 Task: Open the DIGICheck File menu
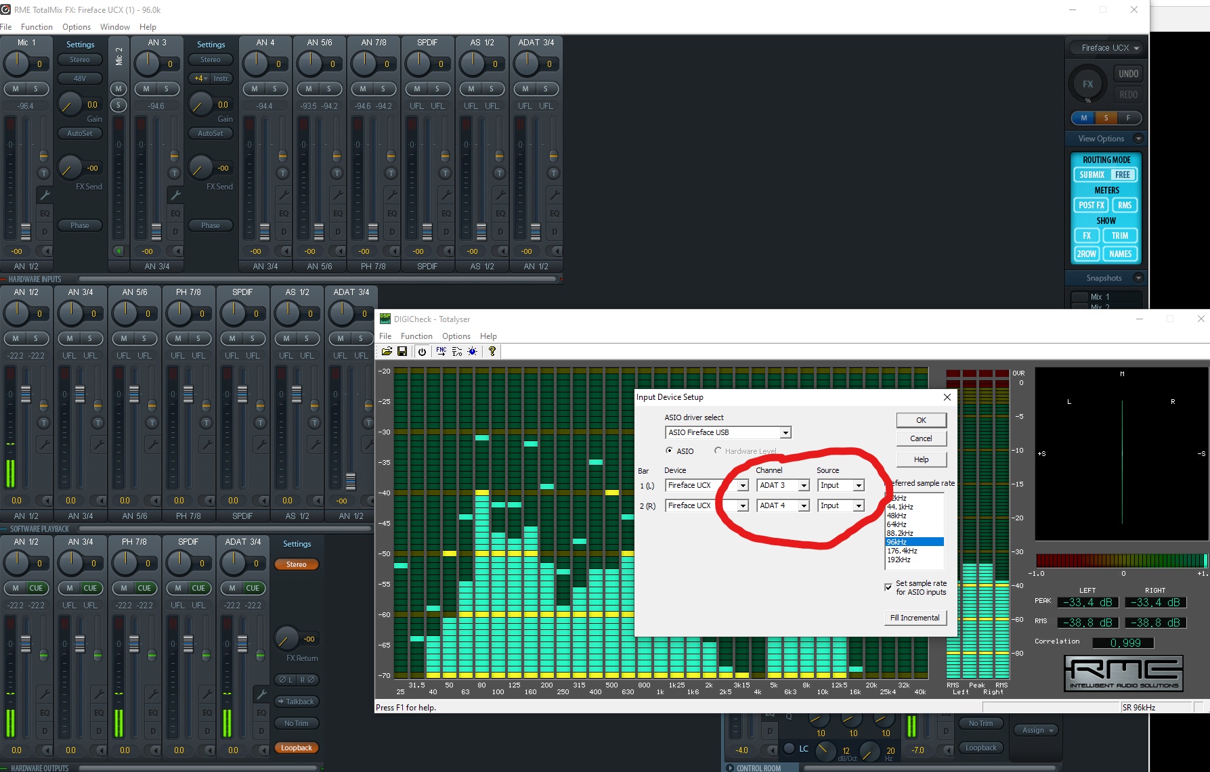point(385,336)
